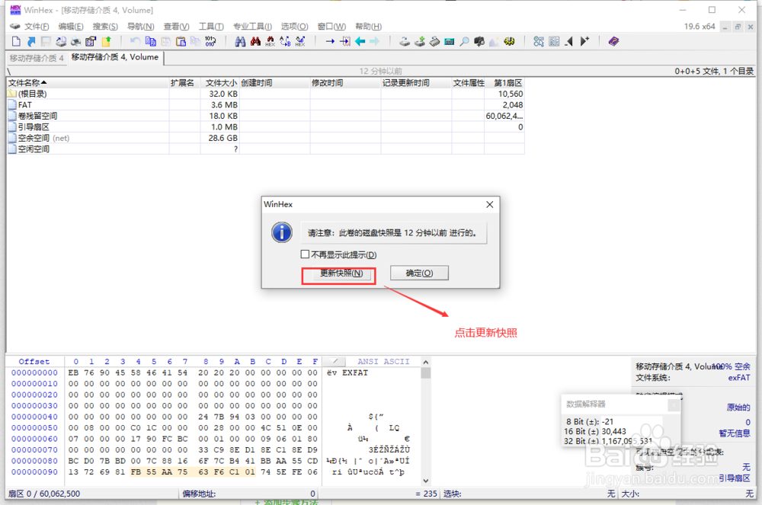
Task: Click the gear Options icon
Action: click(x=509, y=41)
